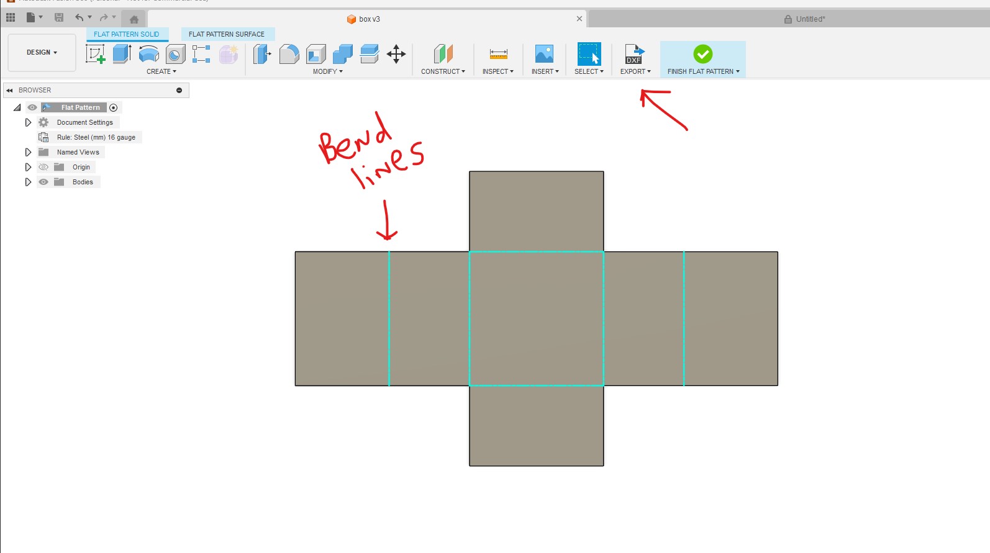990x553 pixels.
Task: Open the MODIFY menu
Action: (327, 71)
